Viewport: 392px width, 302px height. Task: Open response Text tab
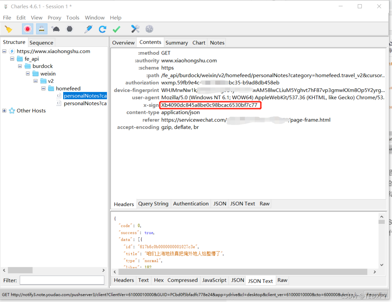143,280
